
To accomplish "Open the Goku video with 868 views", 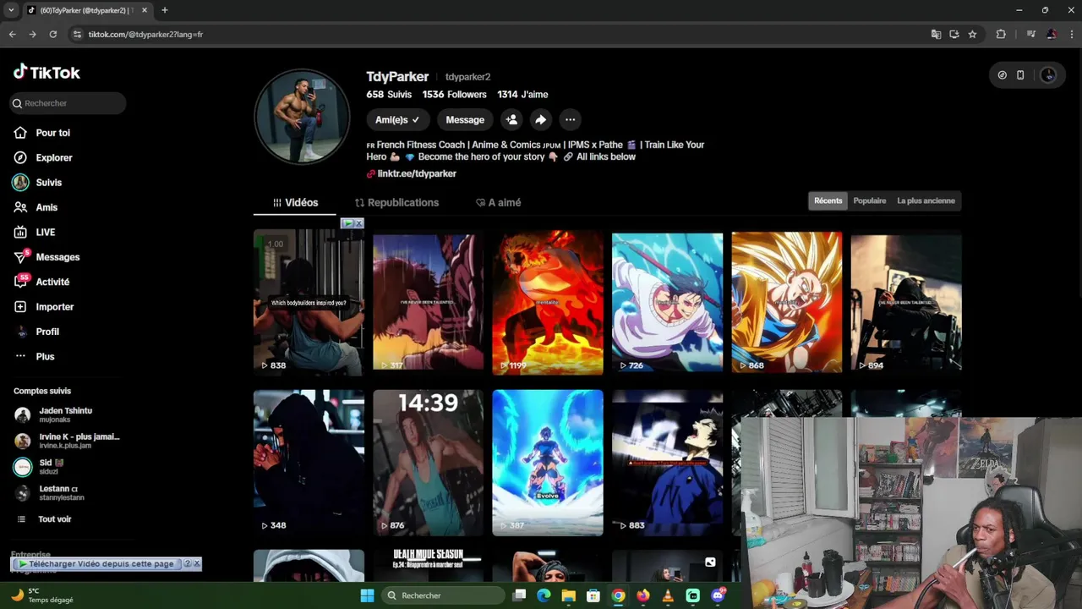I will (786, 303).
